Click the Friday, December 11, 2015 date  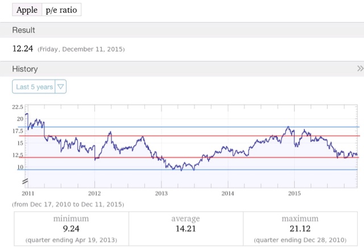[x=81, y=50]
